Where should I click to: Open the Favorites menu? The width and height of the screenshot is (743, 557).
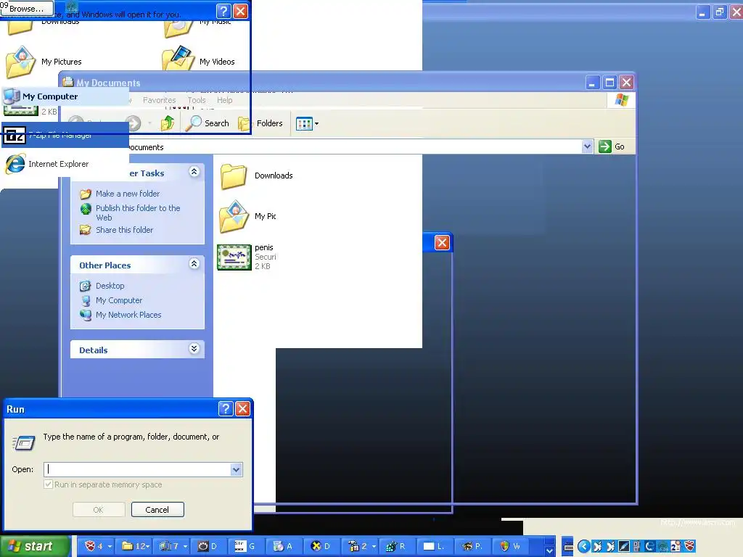pos(159,100)
